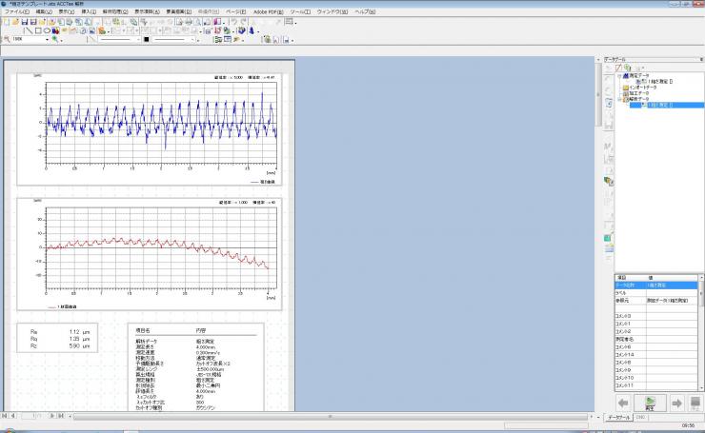Click the right arrow forward button
This screenshot has height=433, width=705.
(676, 403)
